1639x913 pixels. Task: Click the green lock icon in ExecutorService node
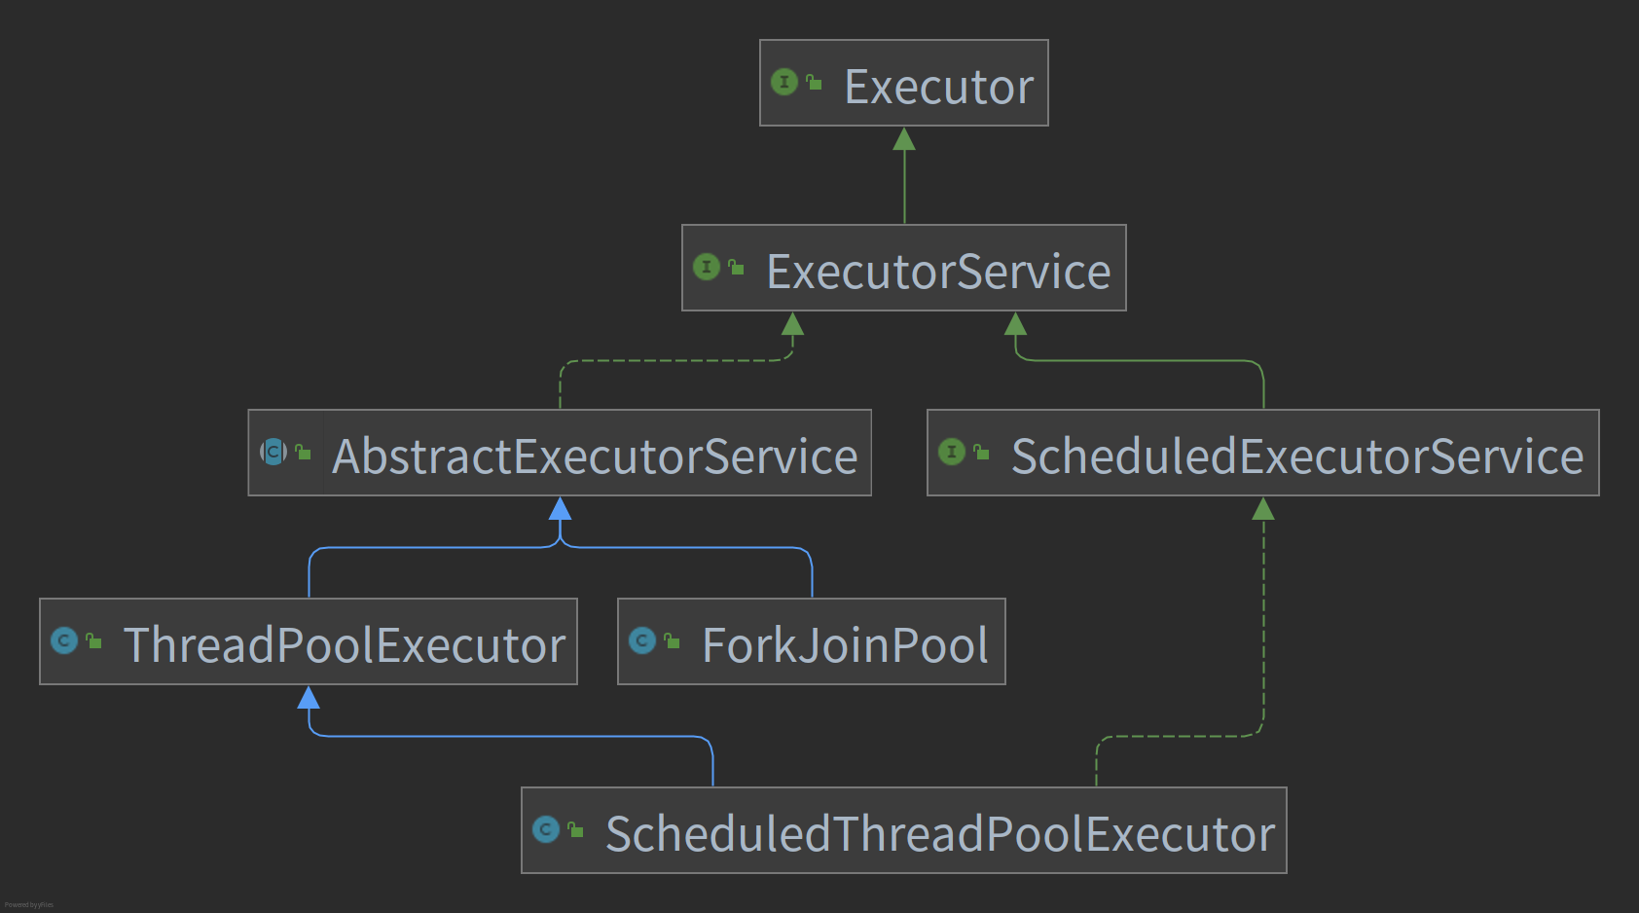(736, 268)
